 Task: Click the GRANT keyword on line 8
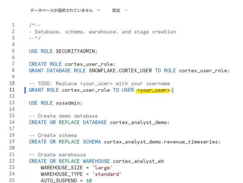point(36,70)
